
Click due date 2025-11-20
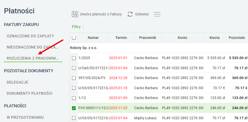[118, 108]
